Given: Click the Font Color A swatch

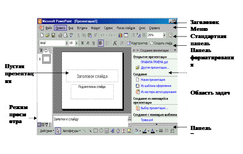Looking at the screenshot, I should [x=153, y=131].
